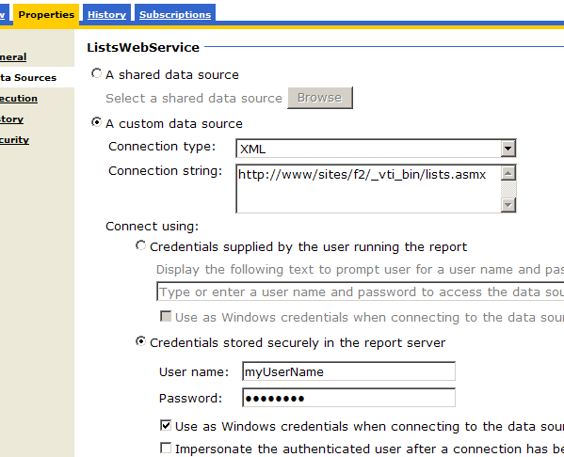The height and width of the screenshot is (457, 564).
Task: Click the Browse button
Action: 320,98
